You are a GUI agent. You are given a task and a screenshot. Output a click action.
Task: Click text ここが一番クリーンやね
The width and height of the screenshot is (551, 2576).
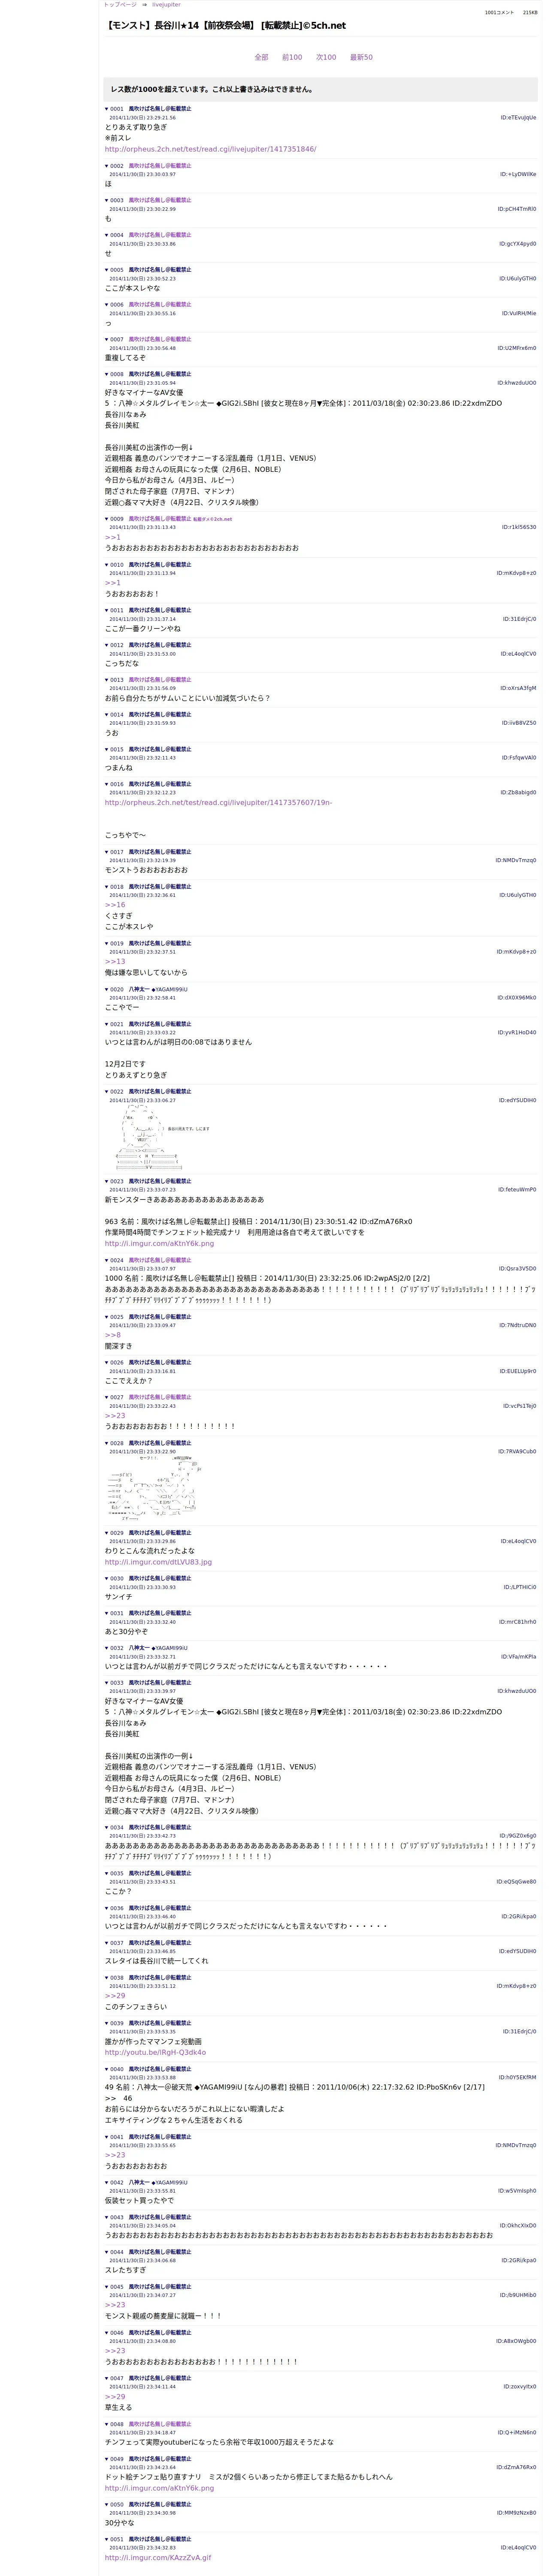[x=143, y=629]
